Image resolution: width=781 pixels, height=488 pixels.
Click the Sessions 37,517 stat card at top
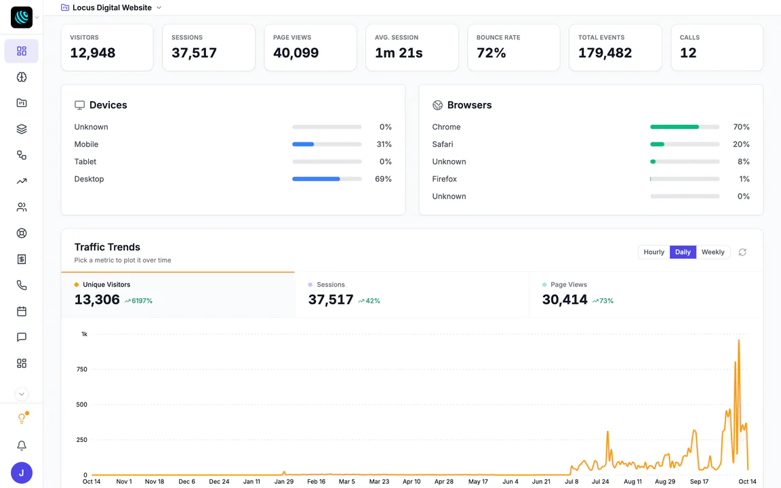tap(209, 47)
